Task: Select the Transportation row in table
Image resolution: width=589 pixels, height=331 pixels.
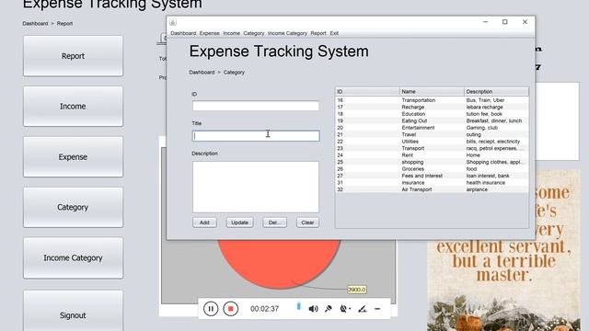Action: click(x=432, y=100)
